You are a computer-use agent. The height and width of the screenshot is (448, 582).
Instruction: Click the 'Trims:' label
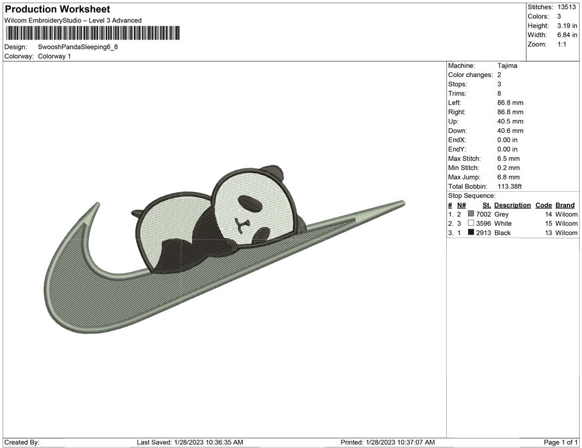point(457,93)
